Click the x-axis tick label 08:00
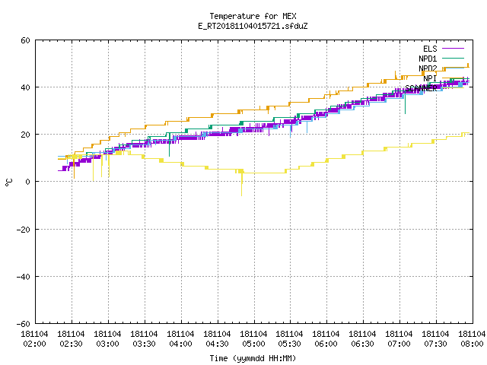Viewport: 487px width, 365px height. click(x=472, y=344)
